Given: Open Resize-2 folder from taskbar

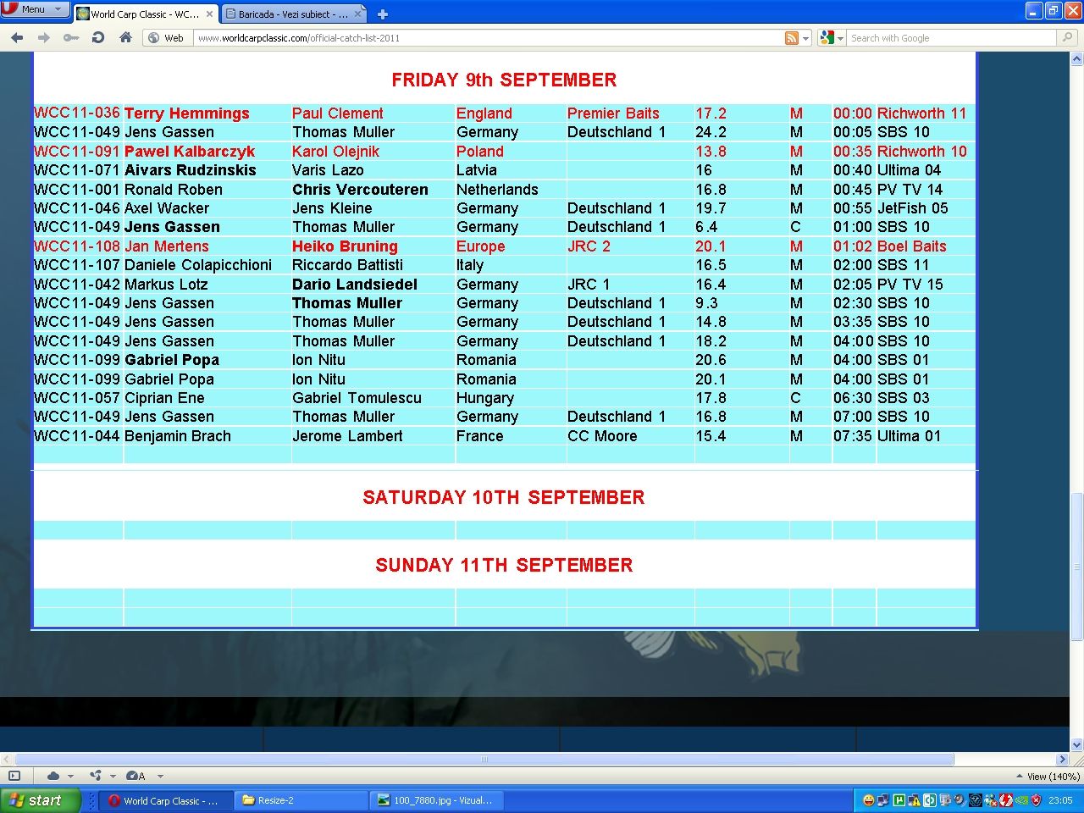Looking at the screenshot, I should click(x=301, y=800).
